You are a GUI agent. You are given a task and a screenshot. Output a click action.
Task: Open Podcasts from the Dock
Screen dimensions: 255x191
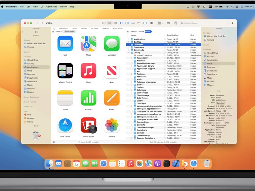pyautogui.click(x=157, y=164)
